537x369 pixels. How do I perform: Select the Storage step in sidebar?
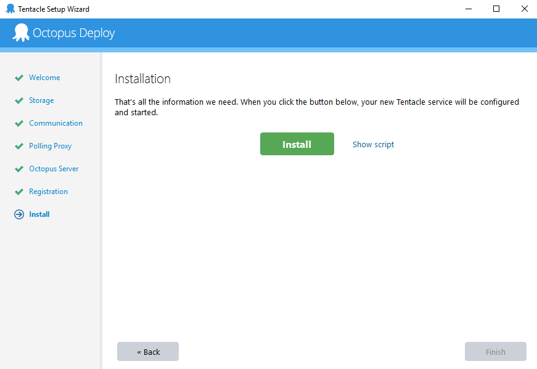click(x=41, y=100)
